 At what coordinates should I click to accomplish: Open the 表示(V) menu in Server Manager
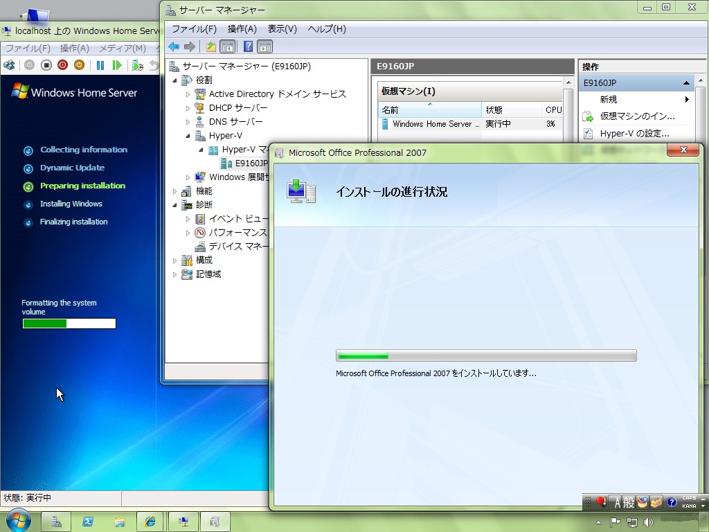click(x=282, y=29)
